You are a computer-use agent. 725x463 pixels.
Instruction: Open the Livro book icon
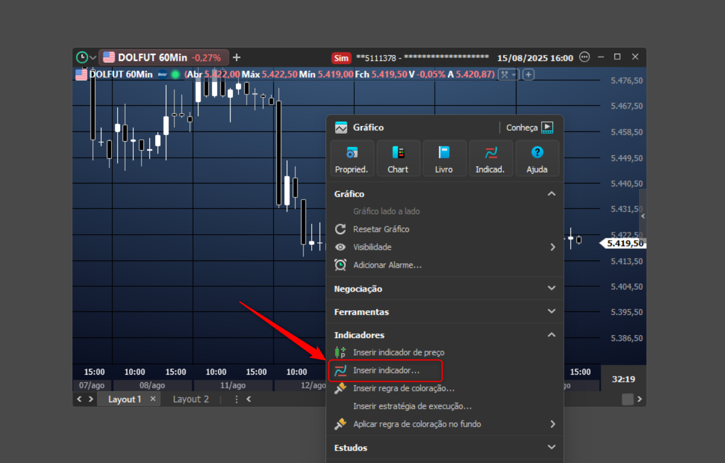pos(444,158)
